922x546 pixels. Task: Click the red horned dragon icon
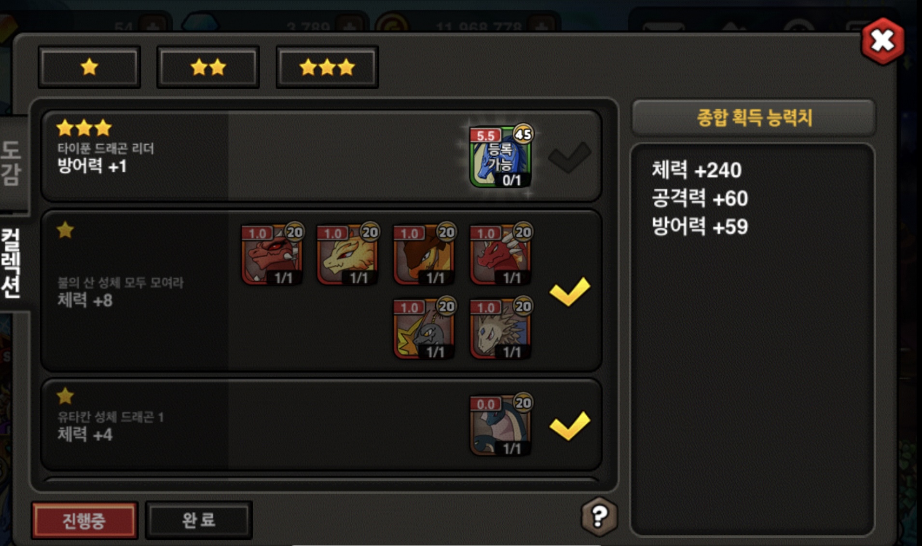pyautogui.click(x=273, y=254)
